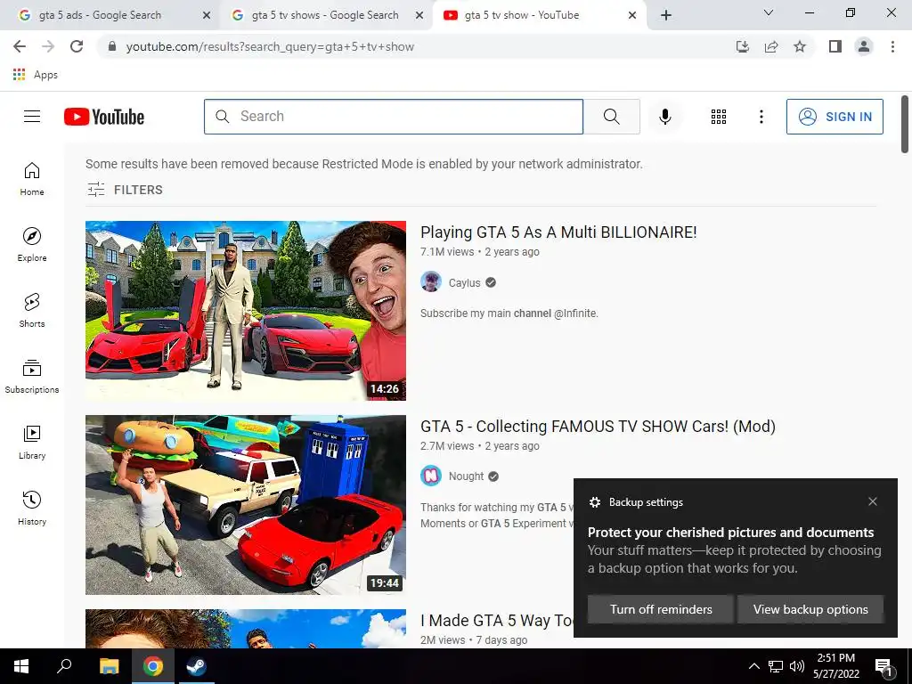Start voice search with microphone icon

point(664,117)
